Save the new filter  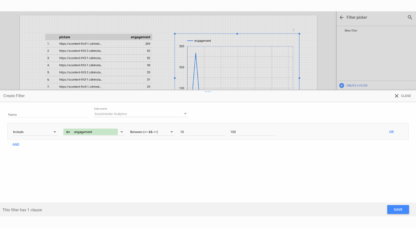click(398, 209)
